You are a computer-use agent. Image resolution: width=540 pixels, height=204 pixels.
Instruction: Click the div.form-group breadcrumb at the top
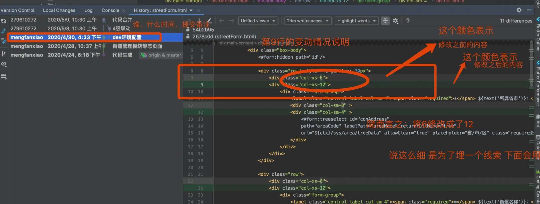point(374,1)
